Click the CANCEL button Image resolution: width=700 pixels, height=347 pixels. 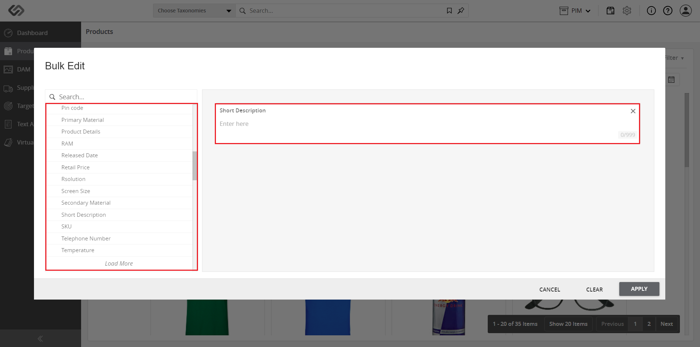tap(549, 289)
